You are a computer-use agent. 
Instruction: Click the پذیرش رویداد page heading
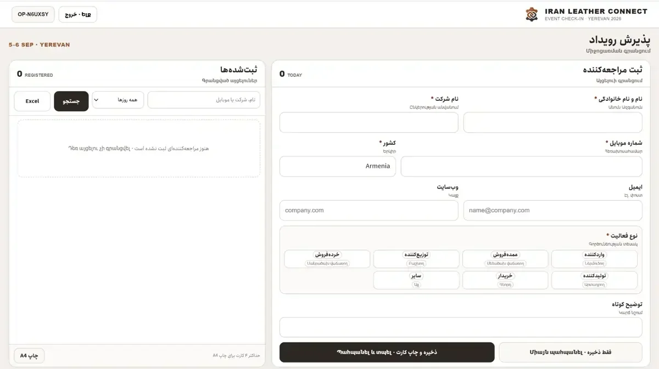point(620,40)
